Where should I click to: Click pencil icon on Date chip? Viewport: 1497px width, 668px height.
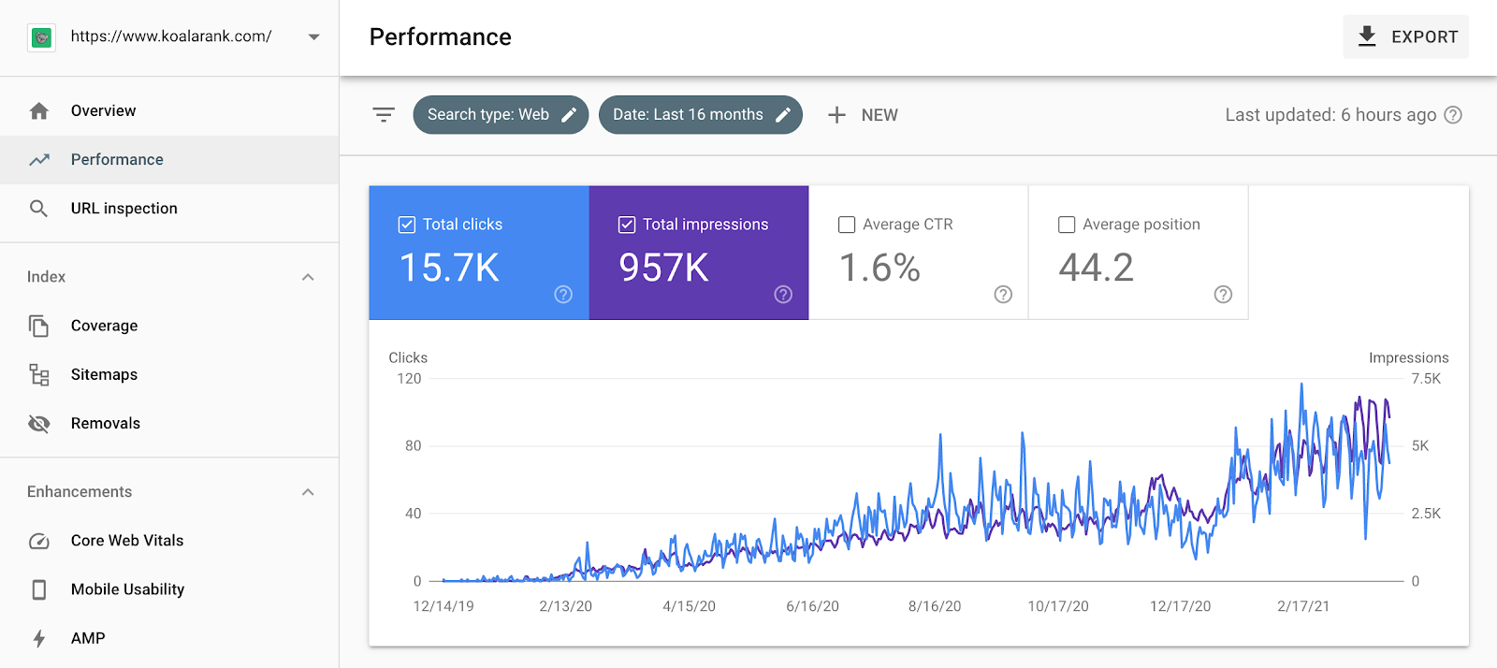(783, 115)
